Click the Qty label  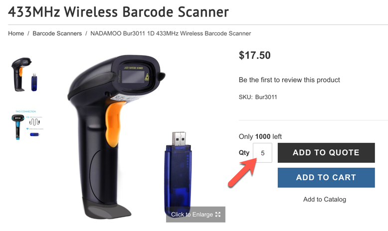[244, 153]
